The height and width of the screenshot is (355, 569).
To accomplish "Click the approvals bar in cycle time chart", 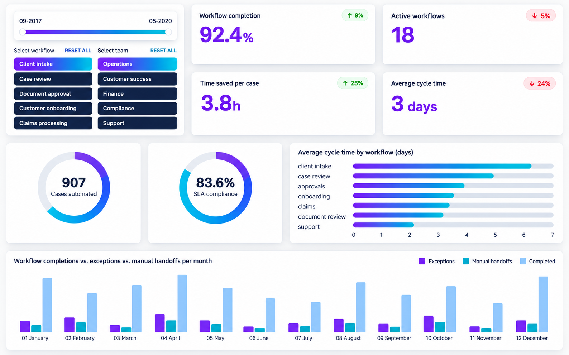I will click(x=409, y=186).
